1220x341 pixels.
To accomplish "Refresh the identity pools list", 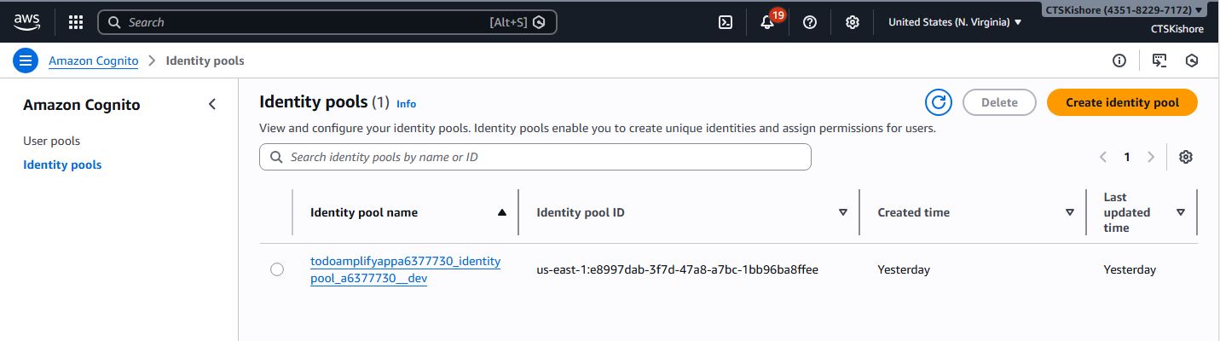I will click(938, 102).
